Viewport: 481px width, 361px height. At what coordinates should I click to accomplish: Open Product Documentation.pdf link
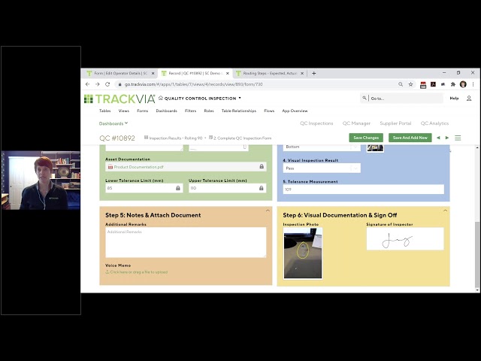tap(138, 167)
